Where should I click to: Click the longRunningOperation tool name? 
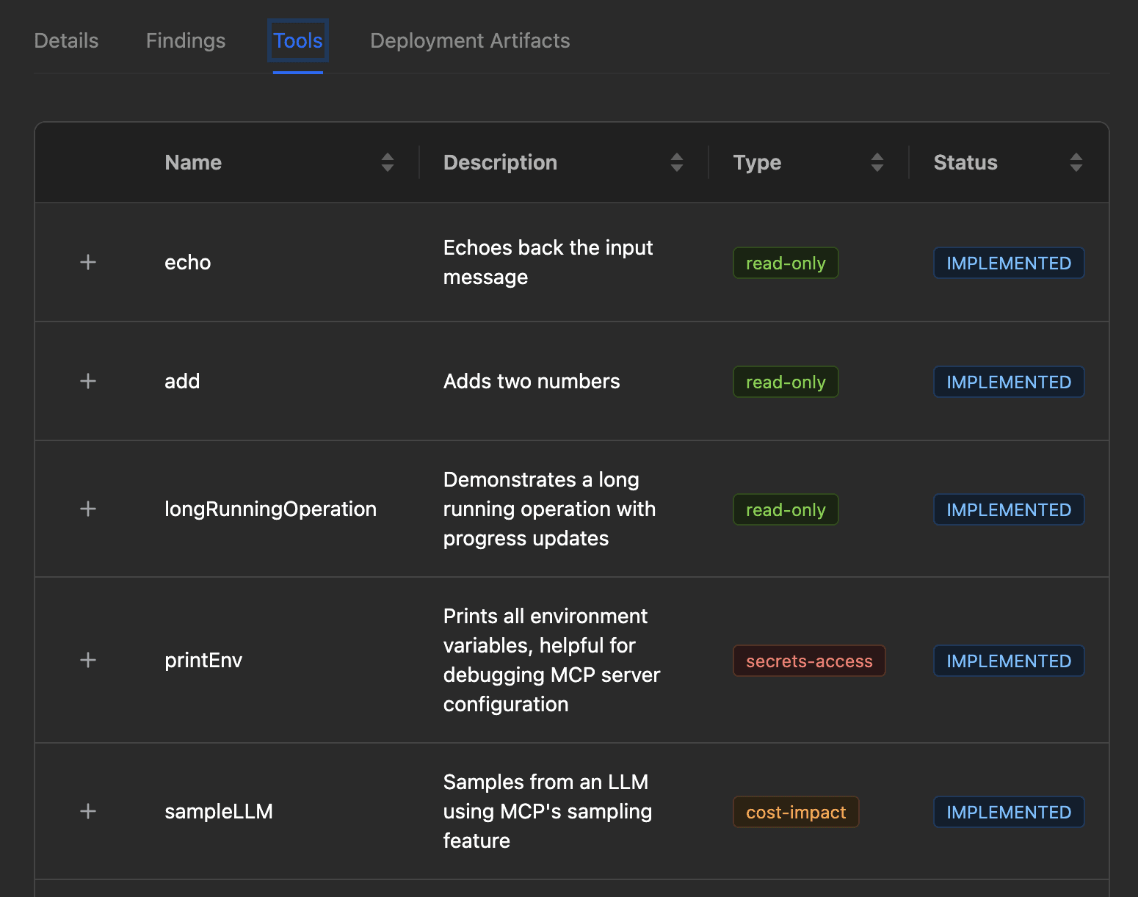270,509
